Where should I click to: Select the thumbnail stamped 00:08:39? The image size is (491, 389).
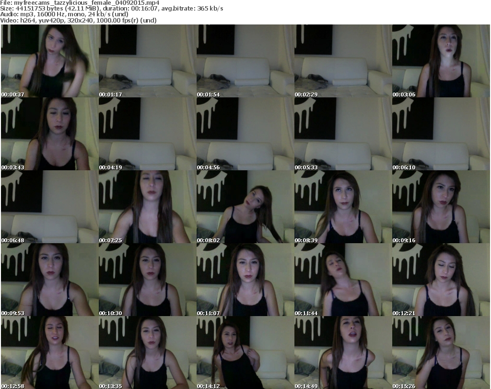click(343, 207)
